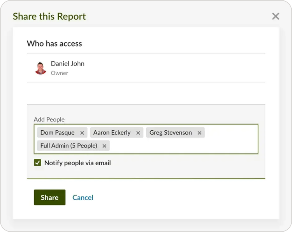The image size is (292, 232).
Task: Remove Aaron Eckerly using the x icon
Action: coord(138,133)
